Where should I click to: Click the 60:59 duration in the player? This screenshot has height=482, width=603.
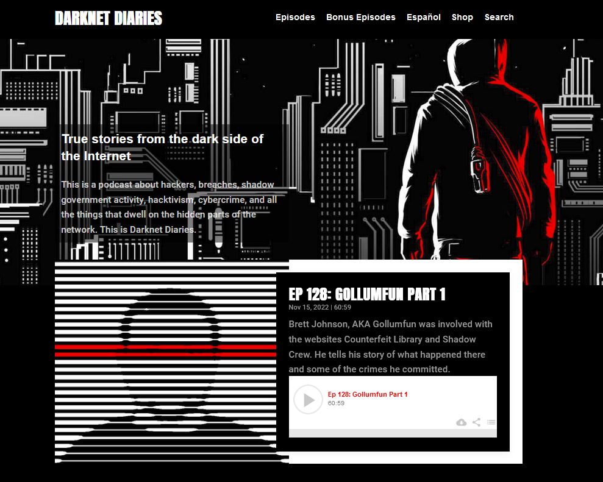click(336, 403)
